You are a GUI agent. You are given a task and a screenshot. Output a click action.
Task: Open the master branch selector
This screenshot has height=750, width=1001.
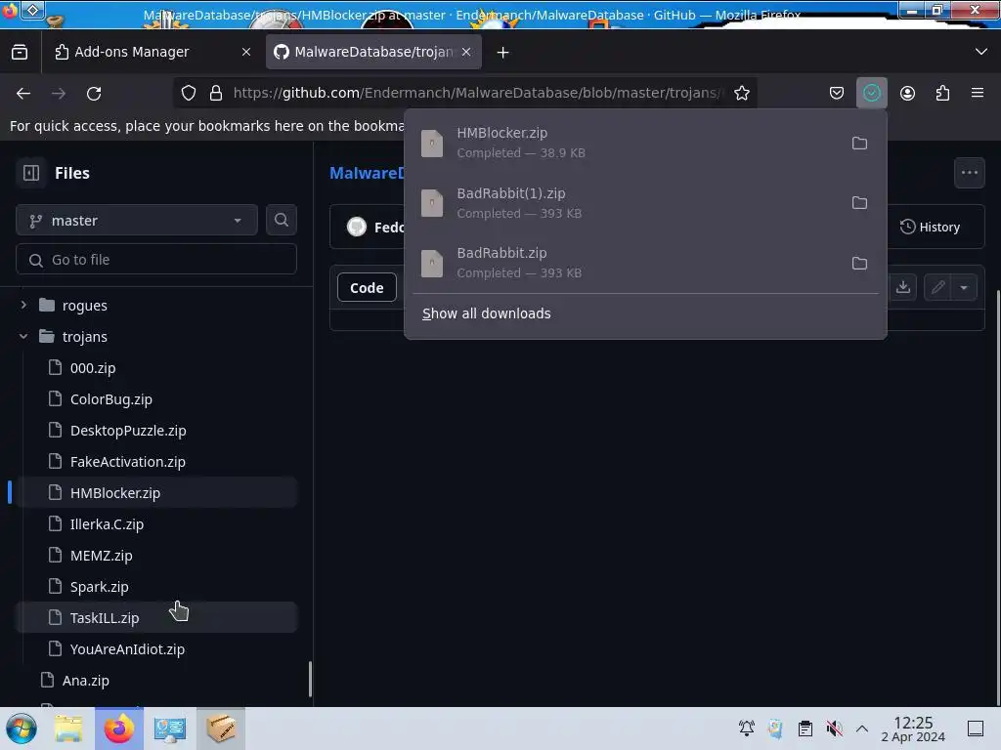coord(137,221)
